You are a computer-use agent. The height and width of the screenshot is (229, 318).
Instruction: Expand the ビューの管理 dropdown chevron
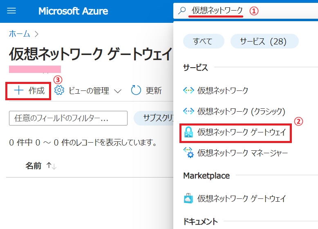coord(118,91)
